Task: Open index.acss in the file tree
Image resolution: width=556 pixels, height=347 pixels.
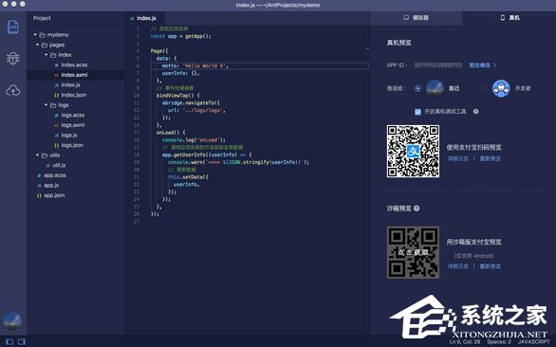Action: [74, 65]
